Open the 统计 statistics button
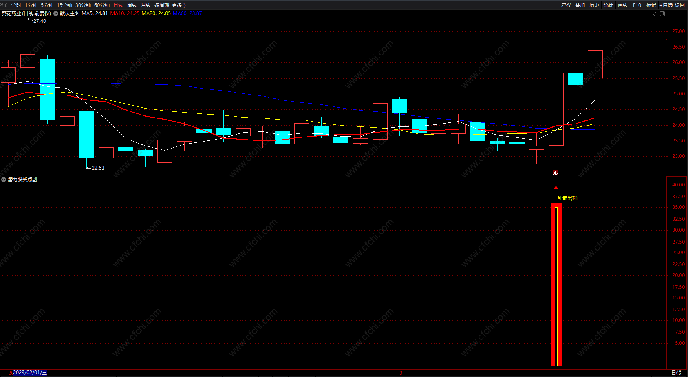 coord(609,5)
